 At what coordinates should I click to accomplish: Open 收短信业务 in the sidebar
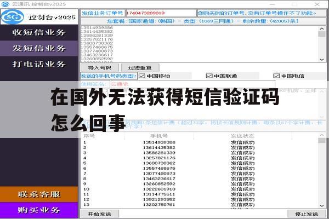pyautogui.click(x=39, y=32)
